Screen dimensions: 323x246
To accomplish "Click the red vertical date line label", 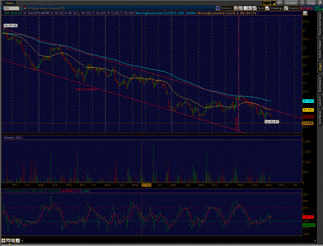I will (x=237, y=124).
